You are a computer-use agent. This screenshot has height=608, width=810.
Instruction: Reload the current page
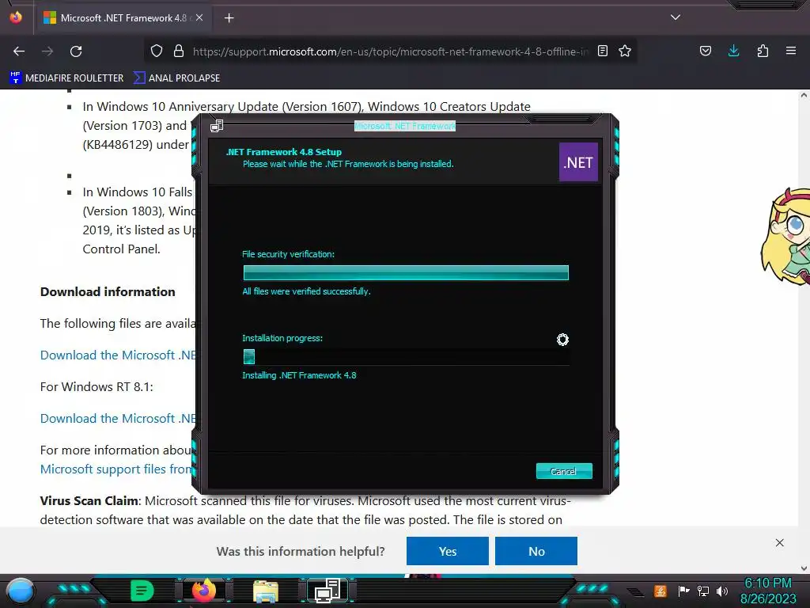point(76,51)
